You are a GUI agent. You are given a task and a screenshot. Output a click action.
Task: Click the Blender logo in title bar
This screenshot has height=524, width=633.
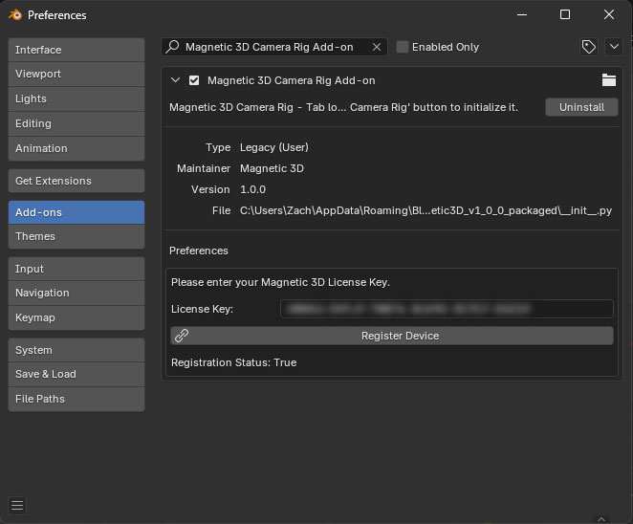[x=15, y=15]
